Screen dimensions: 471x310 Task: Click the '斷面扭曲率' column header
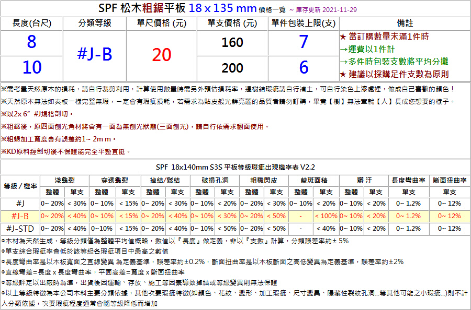pos(450,180)
